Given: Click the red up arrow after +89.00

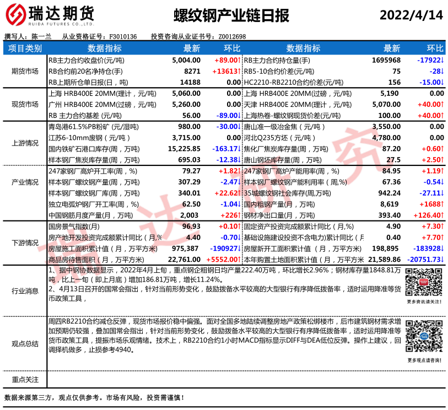Looking at the screenshot, I should pyautogui.click(x=239, y=60).
